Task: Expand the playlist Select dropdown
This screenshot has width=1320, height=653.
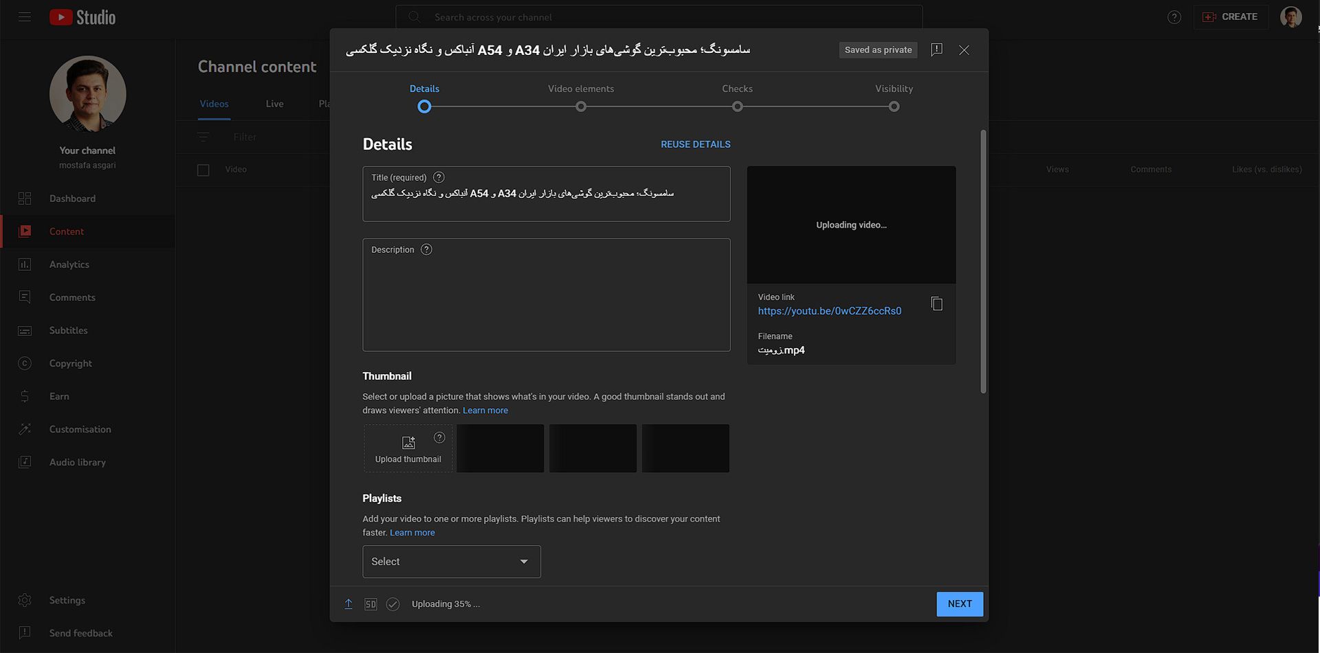Action: tap(452, 562)
